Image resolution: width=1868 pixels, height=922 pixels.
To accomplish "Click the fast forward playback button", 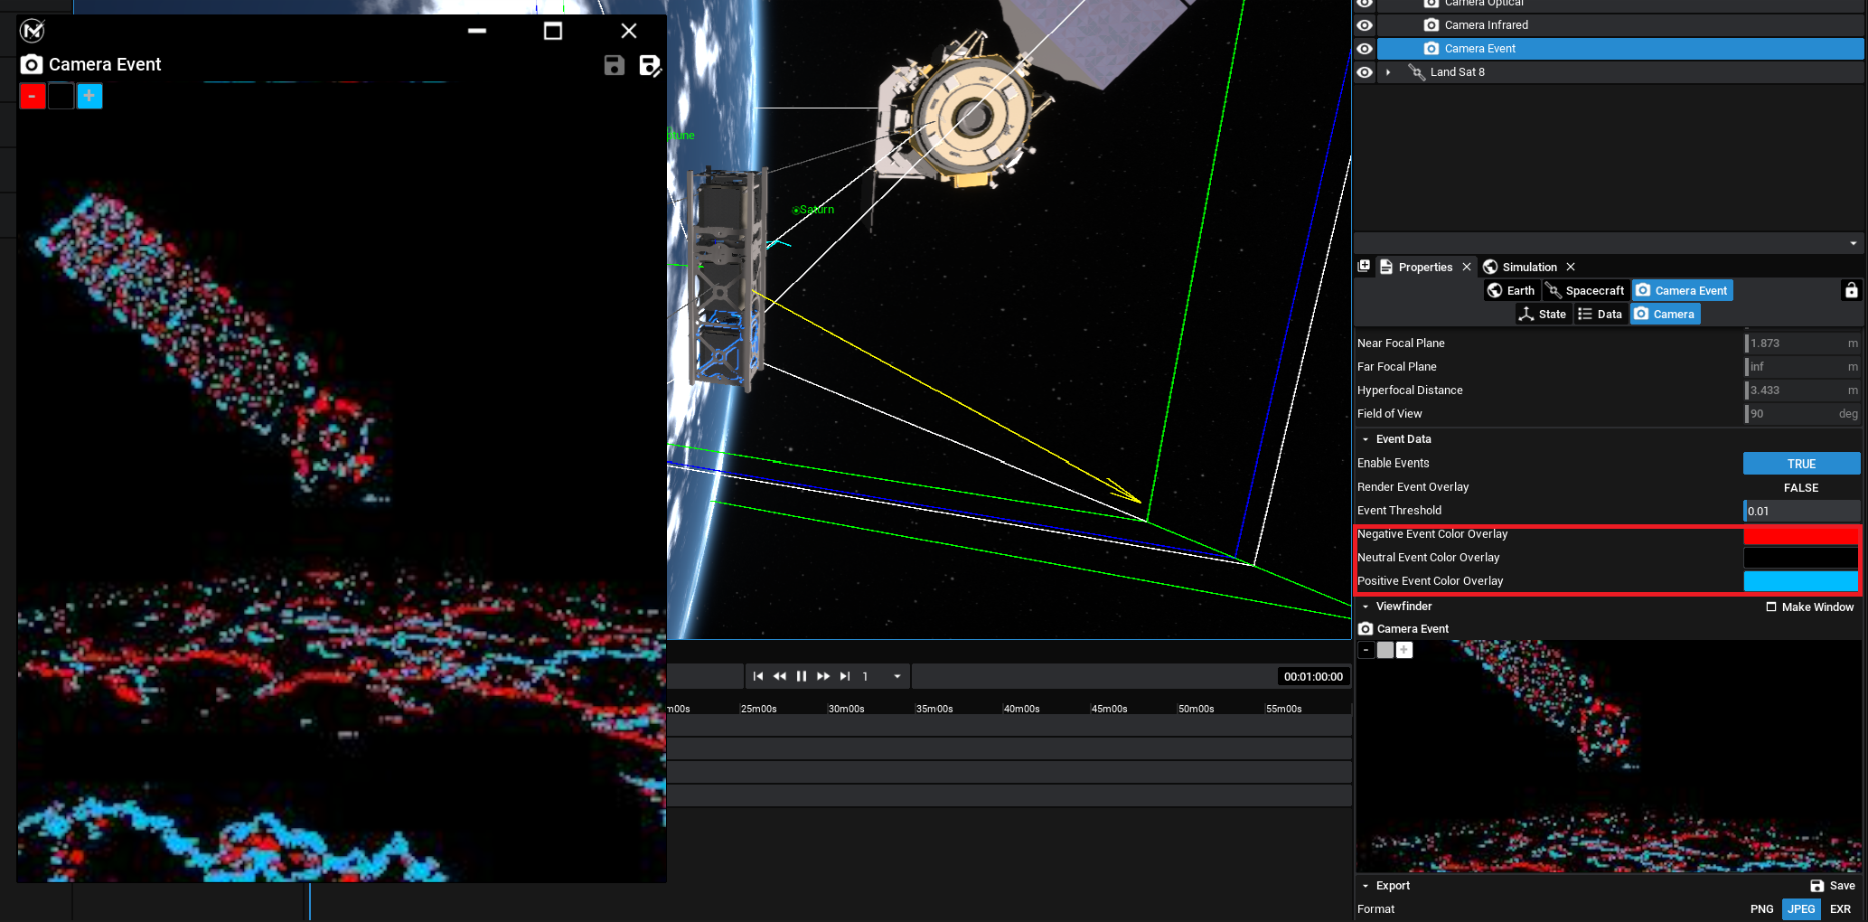I will click(x=822, y=676).
